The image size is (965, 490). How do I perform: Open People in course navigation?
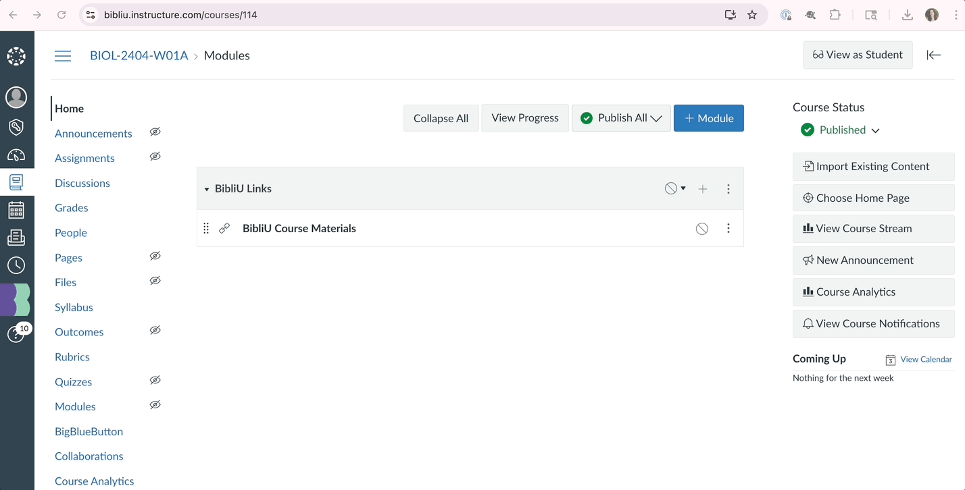point(71,233)
